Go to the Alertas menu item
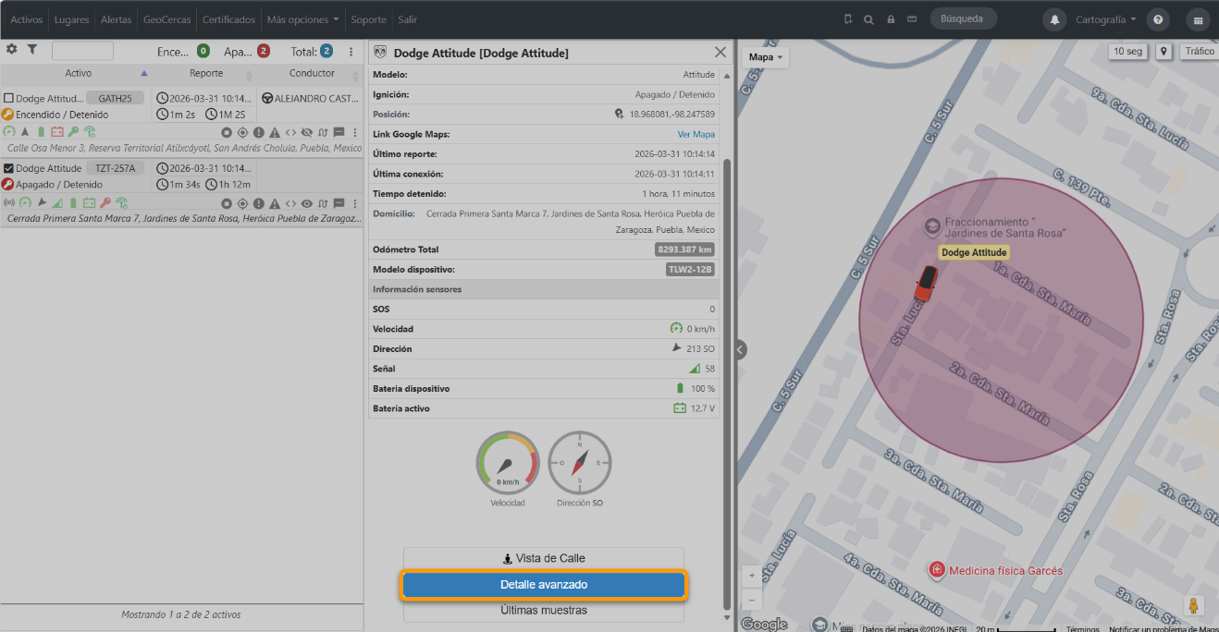Image resolution: width=1219 pixels, height=632 pixels. [x=116, y=19]
